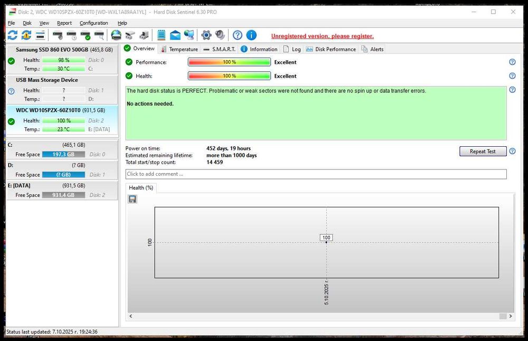The width and height of the screenshot is (528, 341).
Task: Click C: free space 197,3 GB bar
Action: pyautogui.click(x=64, y=154)
